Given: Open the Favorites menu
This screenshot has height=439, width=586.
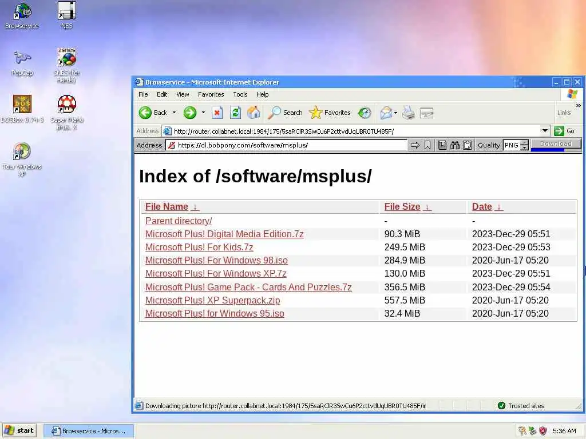Looking at the screenshot, I should pyautogui.click(x=211, y=94).
